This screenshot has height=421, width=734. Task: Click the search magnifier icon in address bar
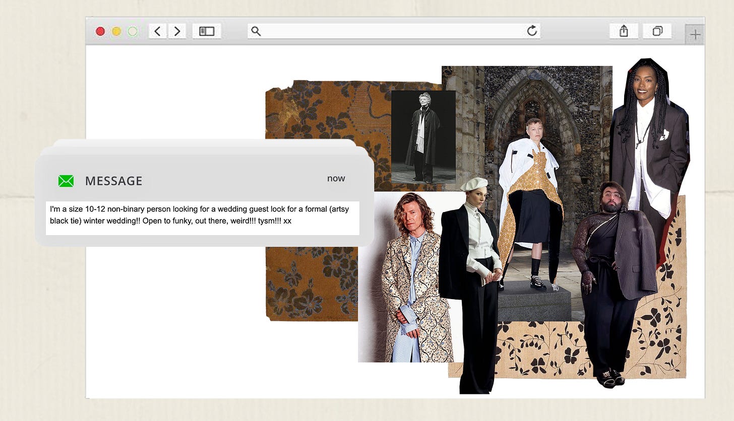256,31
